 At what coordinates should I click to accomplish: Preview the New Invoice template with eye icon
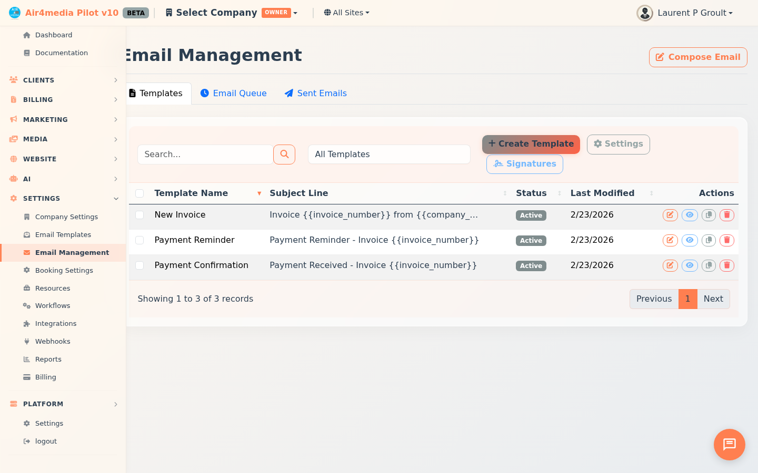(690, 215)
